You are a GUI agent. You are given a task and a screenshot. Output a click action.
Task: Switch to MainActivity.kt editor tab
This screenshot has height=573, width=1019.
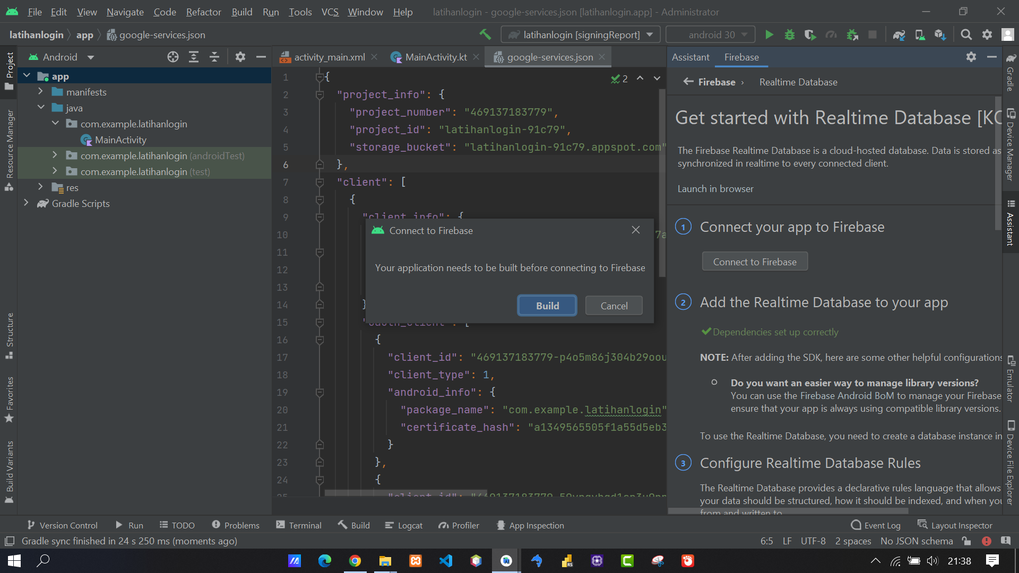coord(435,57)
